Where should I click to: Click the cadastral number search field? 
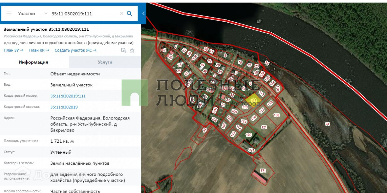(x=84, y=14)
